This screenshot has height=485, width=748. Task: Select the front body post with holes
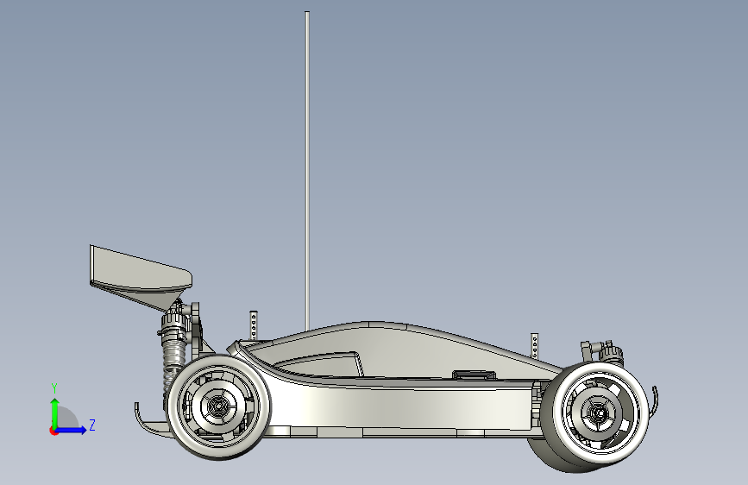click(x=534, y=345)
